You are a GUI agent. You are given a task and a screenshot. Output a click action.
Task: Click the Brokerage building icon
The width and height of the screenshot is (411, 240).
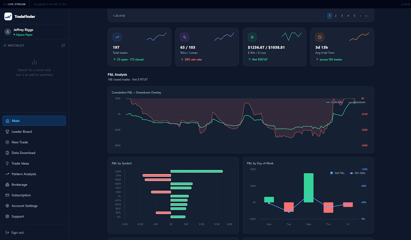[x=7, y=185]
